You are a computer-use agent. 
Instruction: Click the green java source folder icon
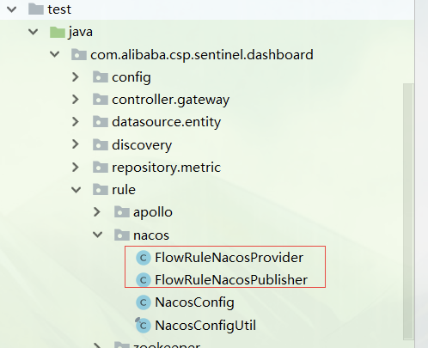tap(58, 32)
